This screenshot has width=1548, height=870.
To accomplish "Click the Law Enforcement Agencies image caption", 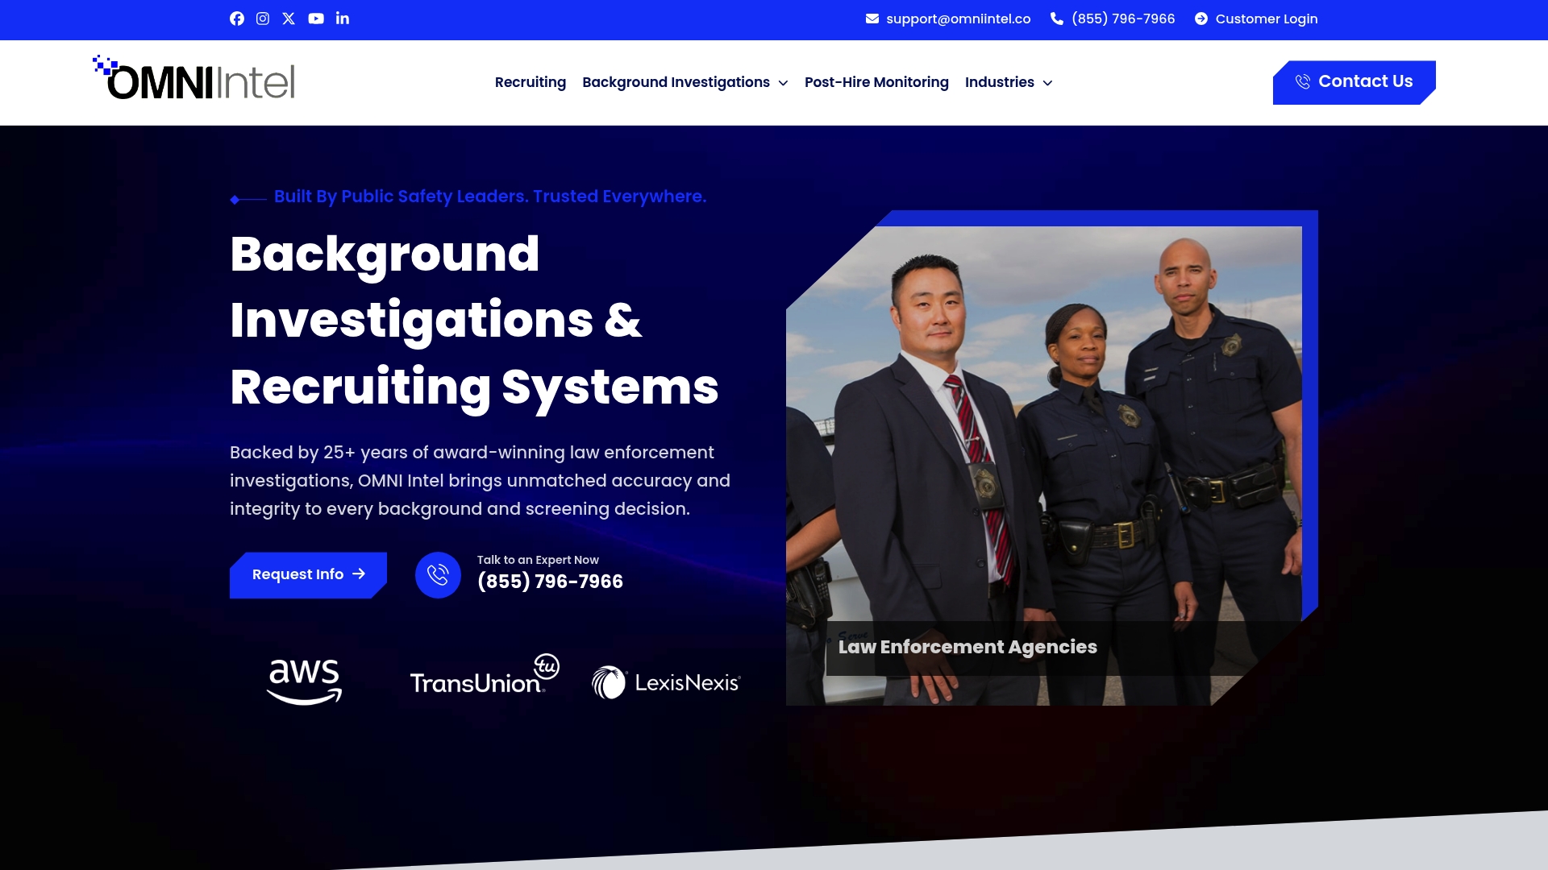I will point(967,647).
